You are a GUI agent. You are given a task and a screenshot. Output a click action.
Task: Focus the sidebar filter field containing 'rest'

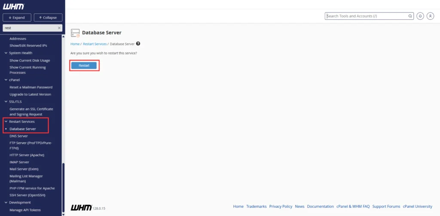[32, 28]
